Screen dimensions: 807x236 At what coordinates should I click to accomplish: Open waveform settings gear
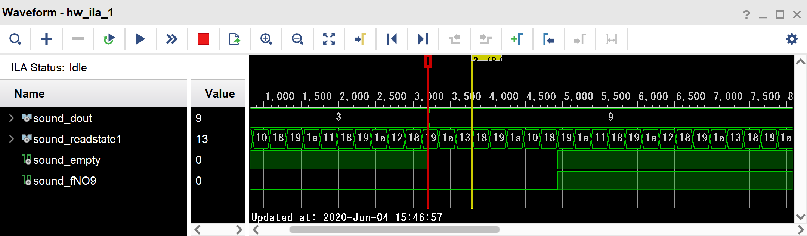(792, 39)
